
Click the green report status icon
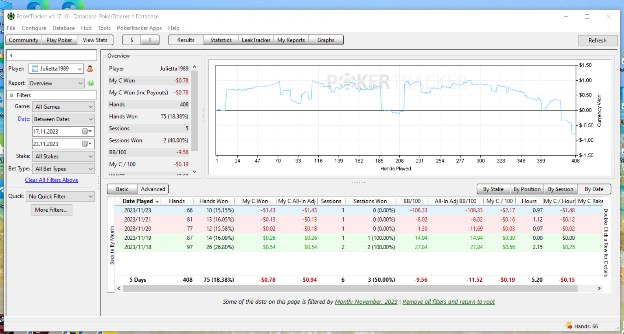pyautogui.click(x=91, y=83)
